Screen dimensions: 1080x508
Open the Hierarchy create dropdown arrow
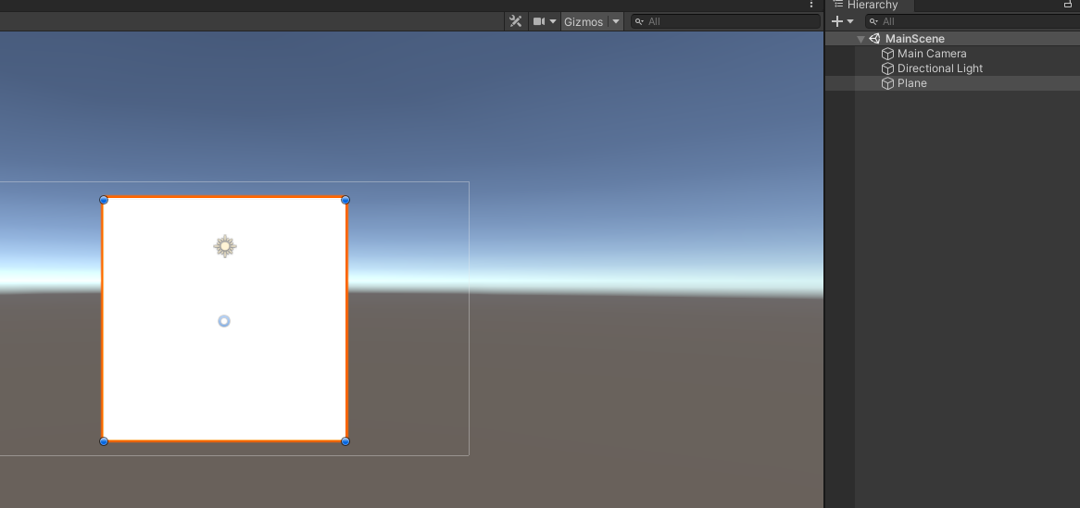[x=850, y=21]
